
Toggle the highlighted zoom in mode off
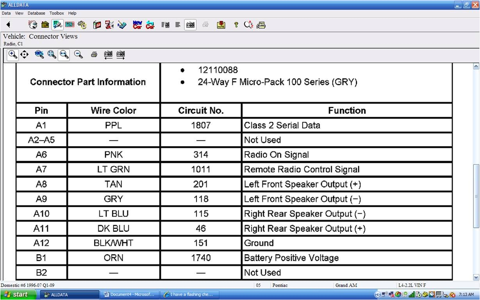coord(12,54)
